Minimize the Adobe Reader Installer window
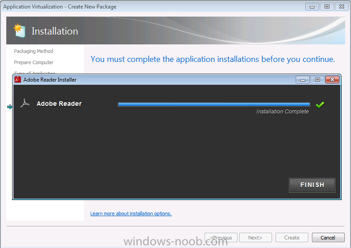 pyautogui.click(x=303, y=80)
